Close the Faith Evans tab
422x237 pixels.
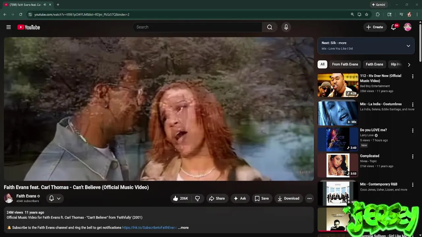tap(50, 5)
